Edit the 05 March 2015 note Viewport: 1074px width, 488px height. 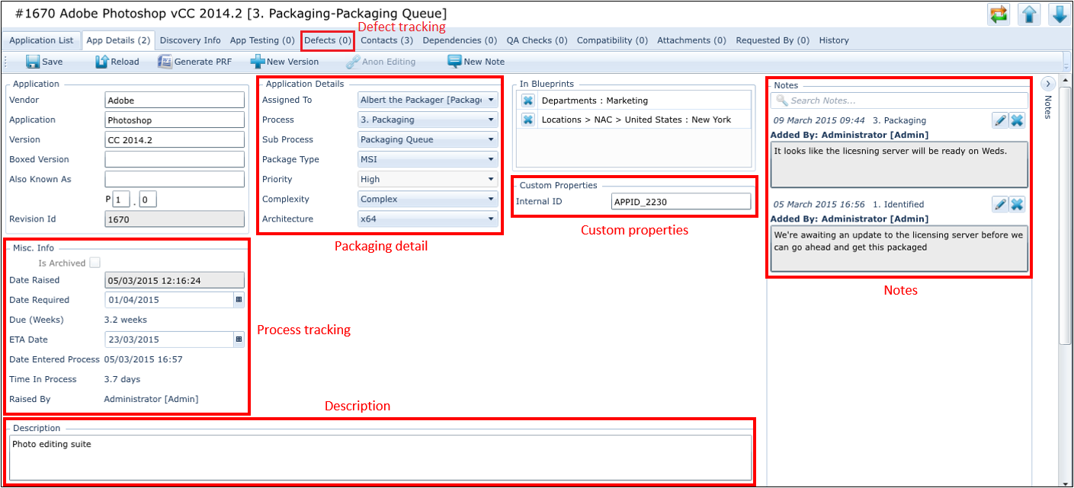pyautogui.click(x=1000, y=203)
